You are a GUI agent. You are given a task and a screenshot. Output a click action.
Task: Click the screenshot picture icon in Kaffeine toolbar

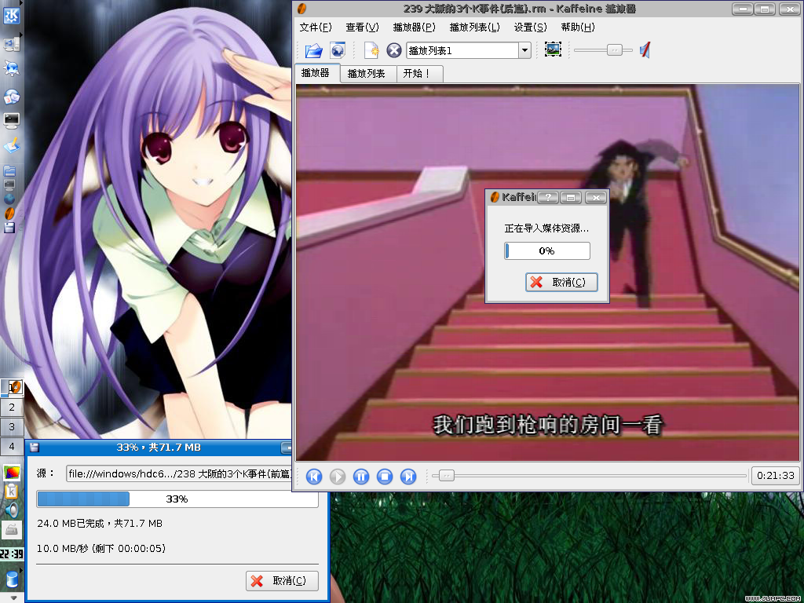(x=553, y=49)
